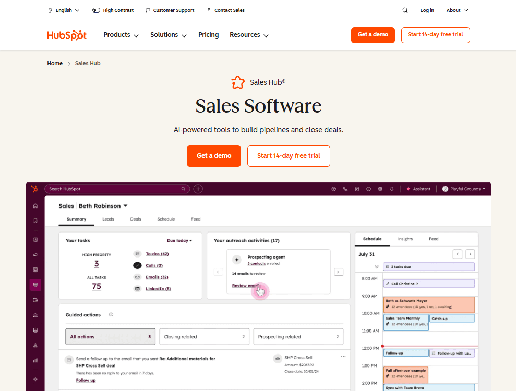The width and height of the screenshot is (516, 391).
Task: Switch to the Insights tab
Action: pos(405,239)
